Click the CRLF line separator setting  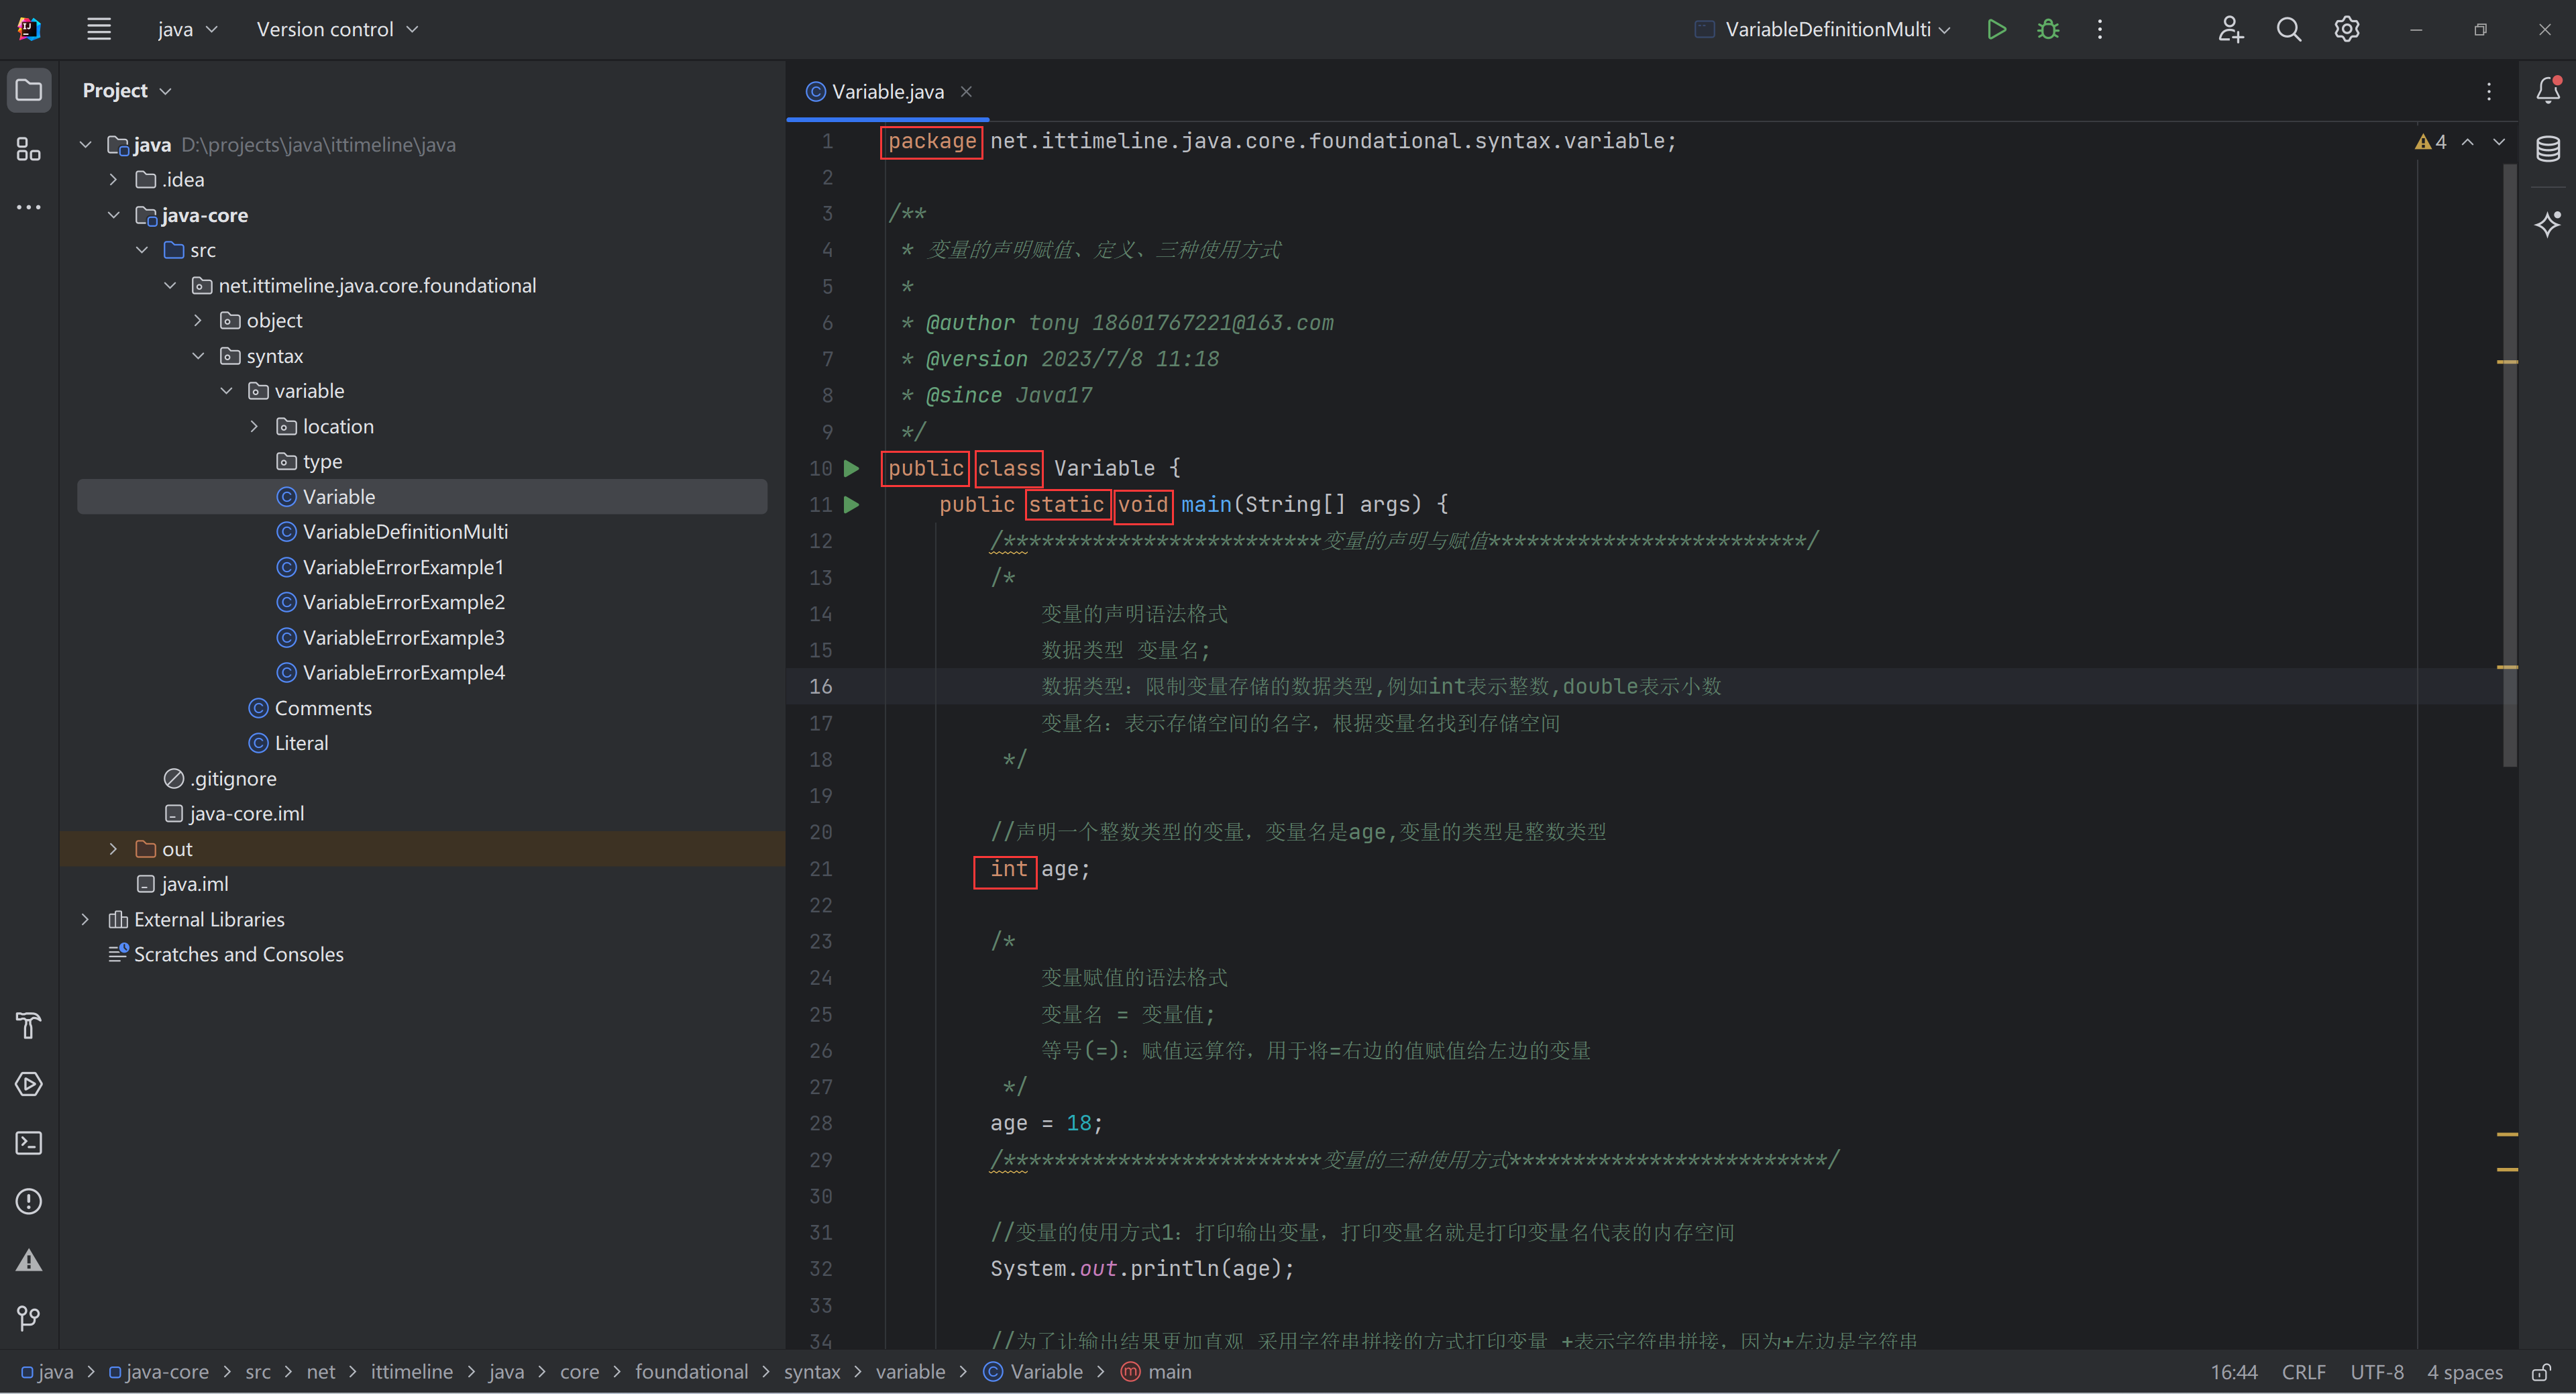[x=2304, y=1372]
